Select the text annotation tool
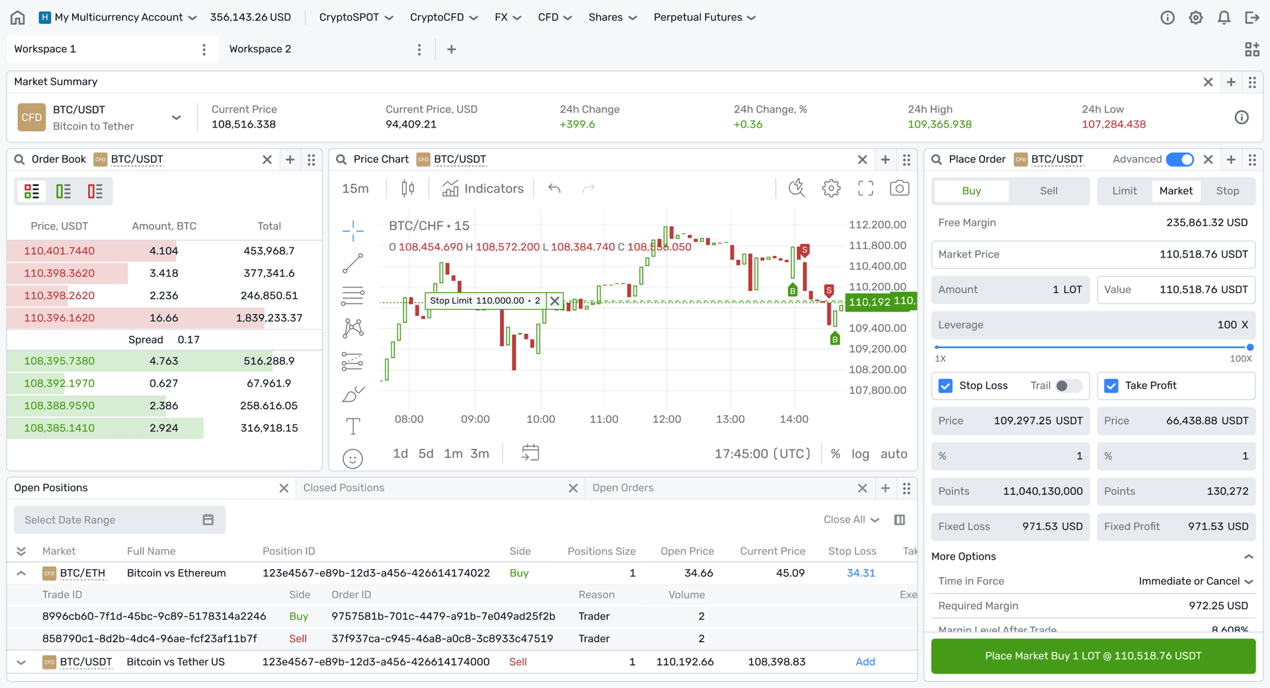 [x=353, y=426]
